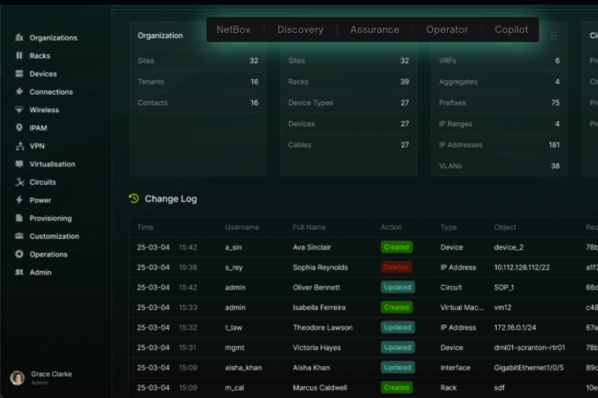This screenshot has width=598, height=398.
Task: Open the Assurance tab
Action: (x=374, y=29)
